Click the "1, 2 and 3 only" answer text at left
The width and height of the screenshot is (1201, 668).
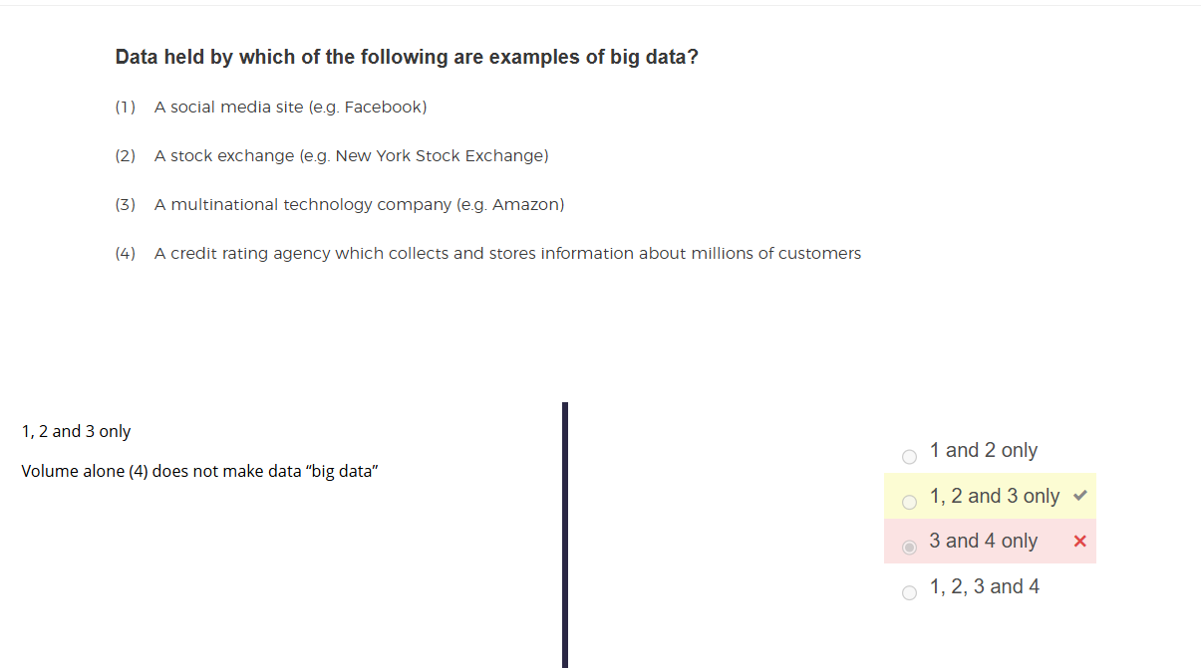click(76, 431)
